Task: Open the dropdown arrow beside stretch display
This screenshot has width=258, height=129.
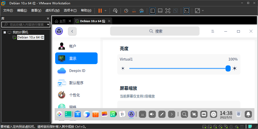Action: coord(203,11)
